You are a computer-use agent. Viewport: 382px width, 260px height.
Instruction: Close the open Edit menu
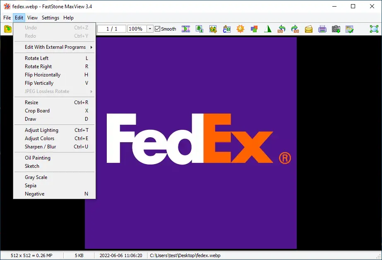(x=19, y=18)
